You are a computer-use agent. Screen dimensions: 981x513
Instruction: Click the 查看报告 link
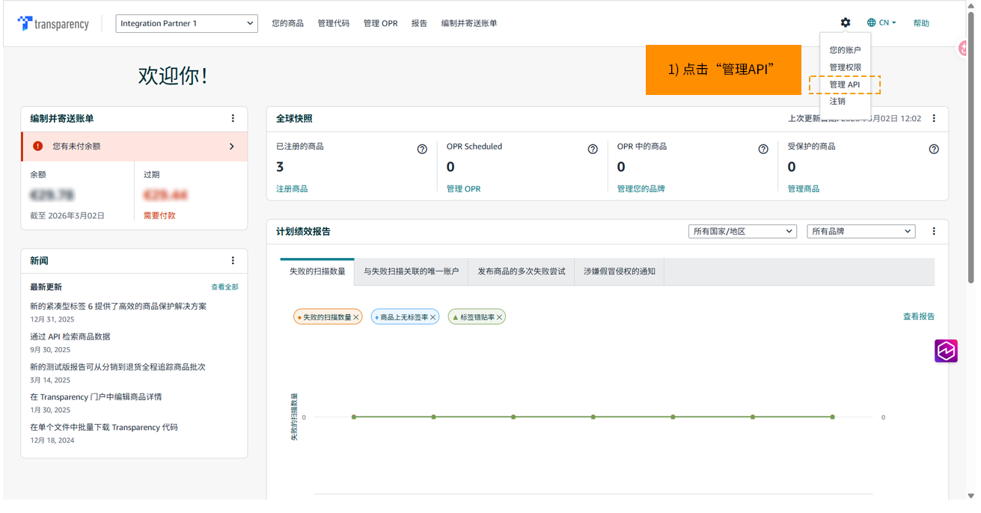coord(918,316)
